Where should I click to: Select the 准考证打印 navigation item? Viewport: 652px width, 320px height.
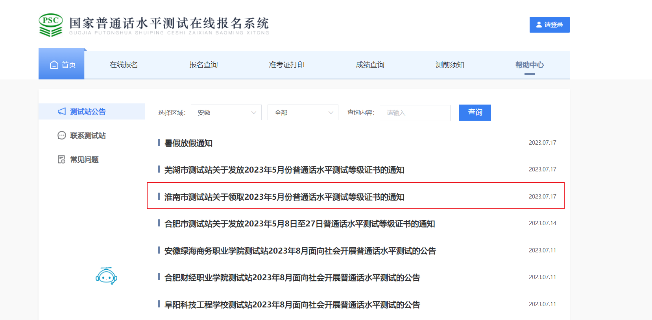(286, 65)
